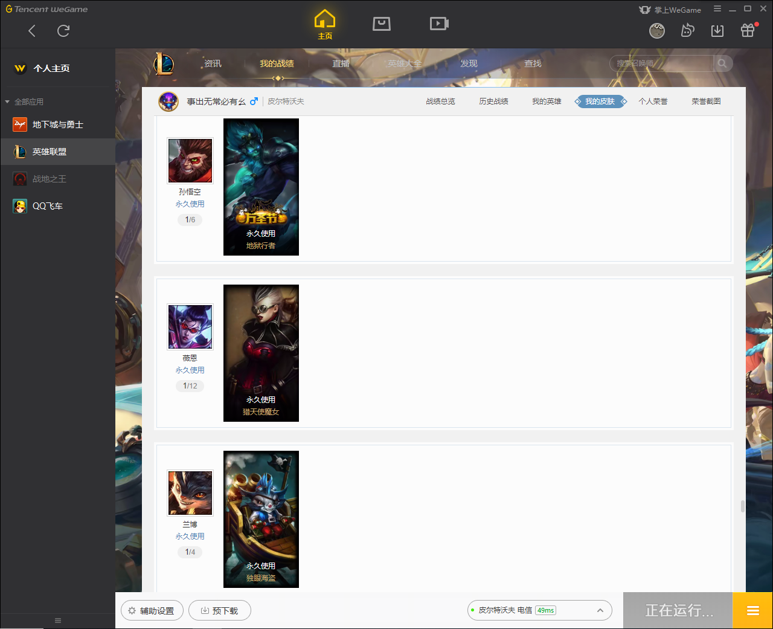Open the WeGame main menu hamburger icon
Viewport: 773px width, 629px height.
(717, 9)
